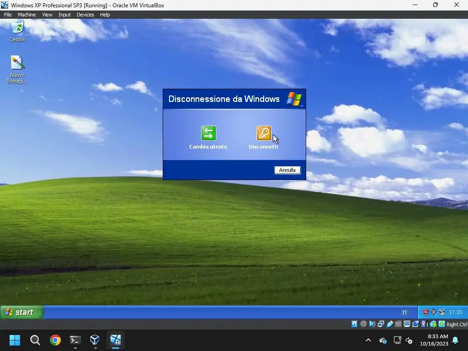Click the CPU virtualization V status icon

(x=425, y=324)
